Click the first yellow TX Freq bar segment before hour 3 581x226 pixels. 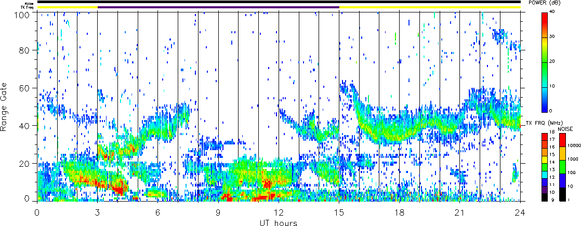(67, 7)
